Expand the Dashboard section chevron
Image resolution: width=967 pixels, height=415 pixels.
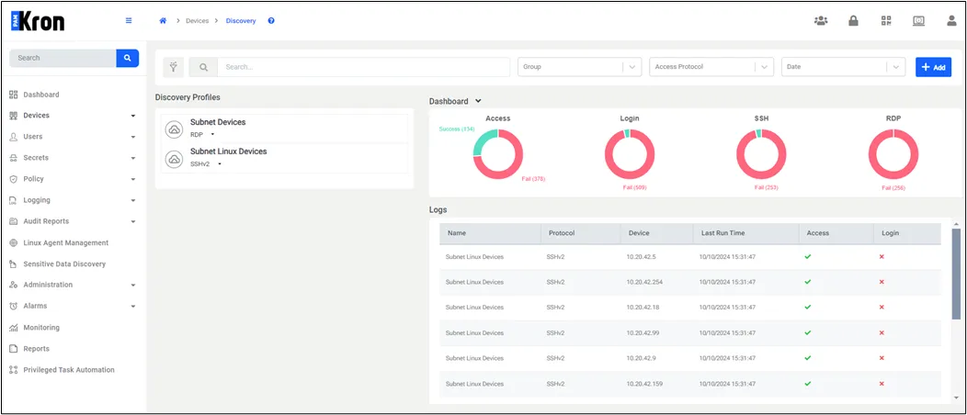[x=478, y=101]
